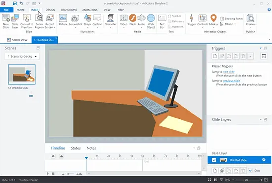The image size is (272, 183).
Task: Add a Trigger from the ribbon
Action: click(x=192, y=20)
